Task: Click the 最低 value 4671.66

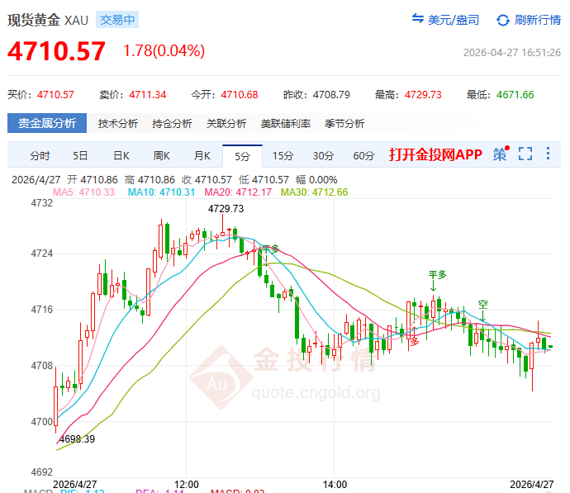Action: (x=515, y=95)
